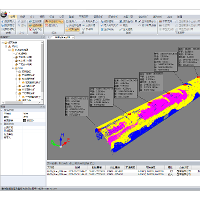Click the 文件名 column header in the bottom table
Viewport: 200px width, 200px height.
50,167
